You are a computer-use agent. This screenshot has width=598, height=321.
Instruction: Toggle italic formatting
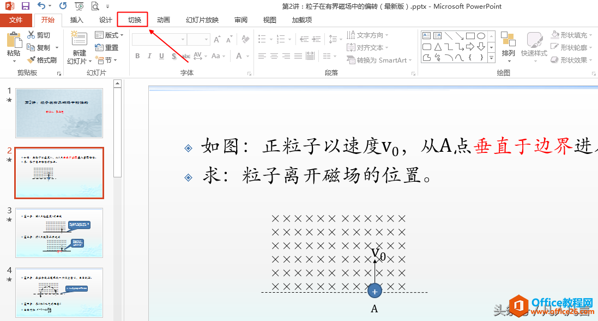[x=149, y=56]
